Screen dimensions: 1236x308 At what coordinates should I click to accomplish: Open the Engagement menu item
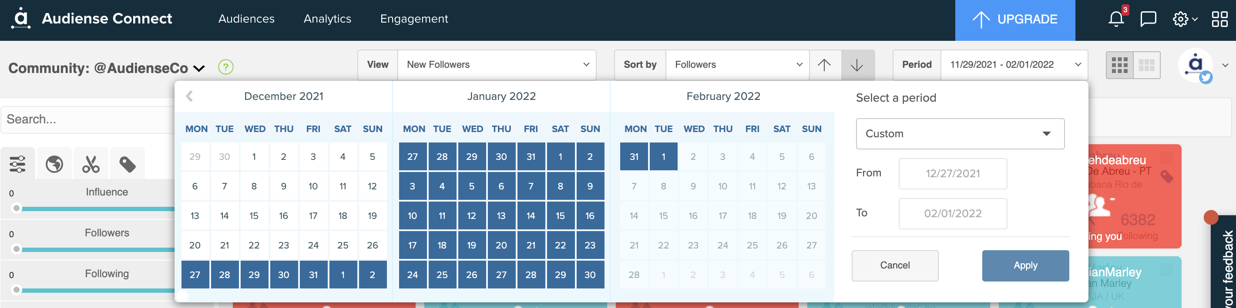click(x=414, y=19)
